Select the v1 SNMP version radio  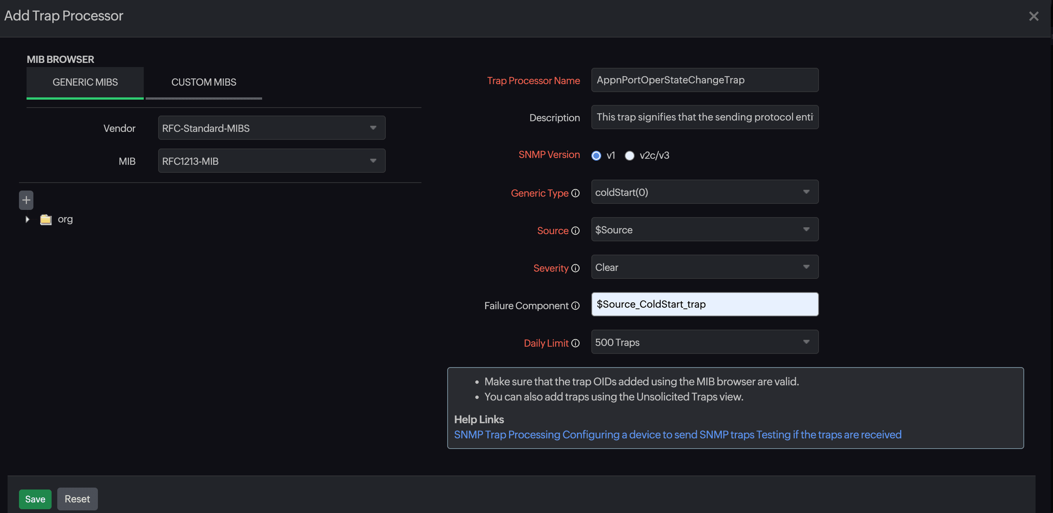pyautogui.click(x=596, y=155)
